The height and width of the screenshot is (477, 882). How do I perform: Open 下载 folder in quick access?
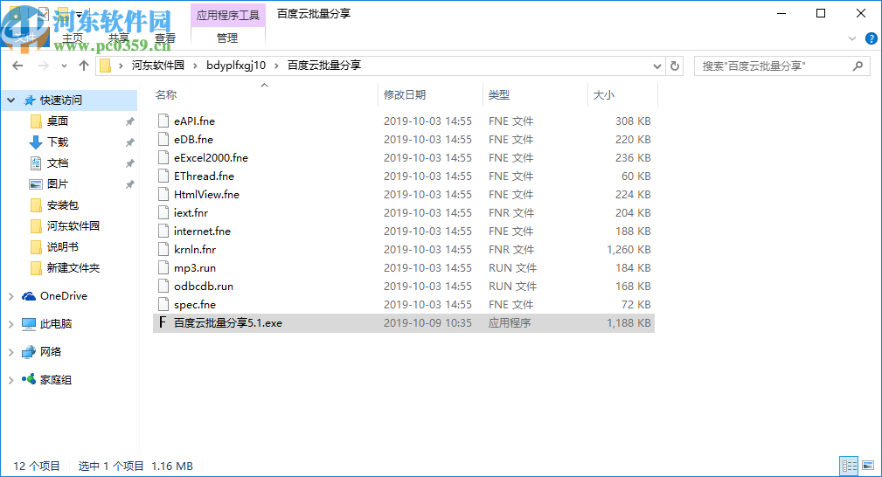coord(58,142)
